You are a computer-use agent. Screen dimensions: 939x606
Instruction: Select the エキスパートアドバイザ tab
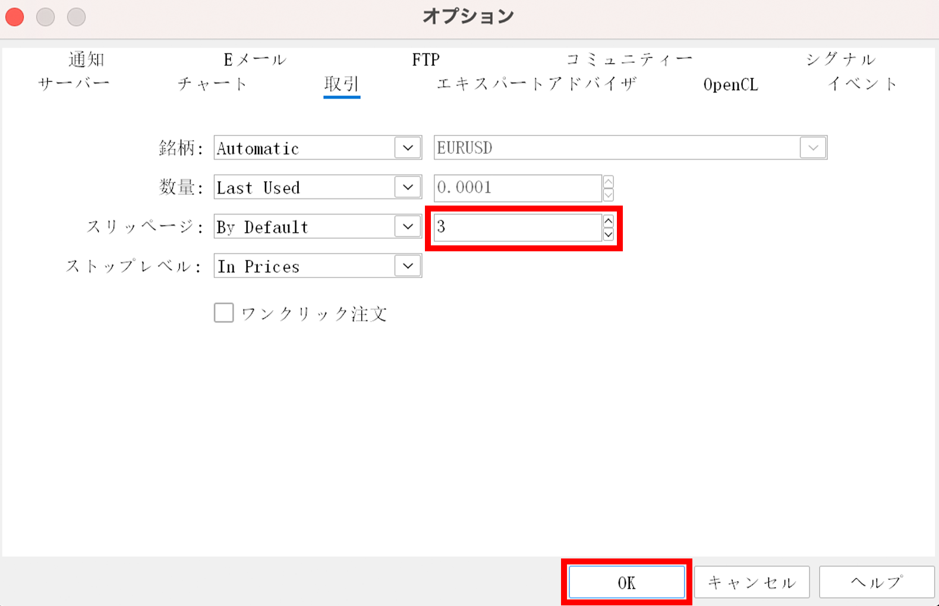coord(536,84)
